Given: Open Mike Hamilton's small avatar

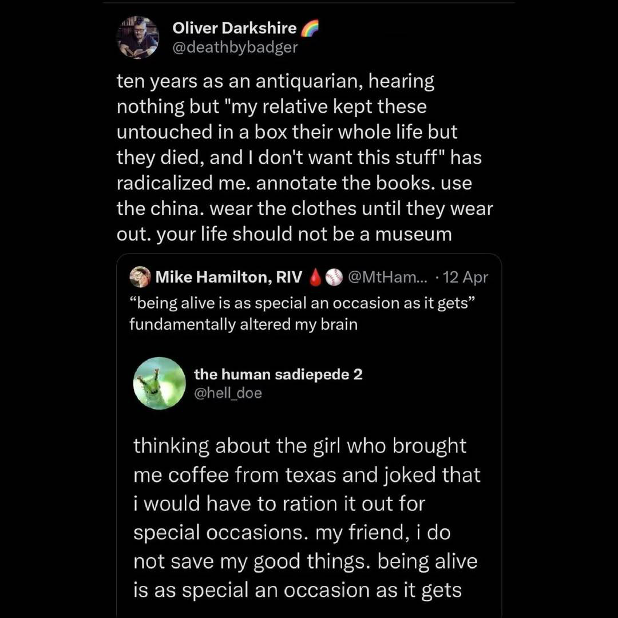Looking at the screenshot, I should pyautogui.click(x=140, y=278).
